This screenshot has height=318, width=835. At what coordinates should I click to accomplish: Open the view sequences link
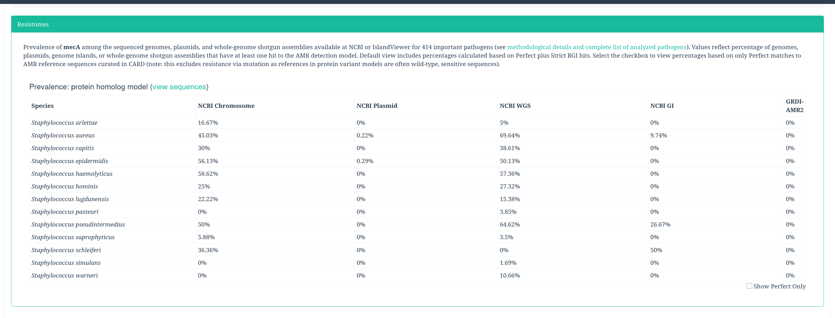point(179,87)
